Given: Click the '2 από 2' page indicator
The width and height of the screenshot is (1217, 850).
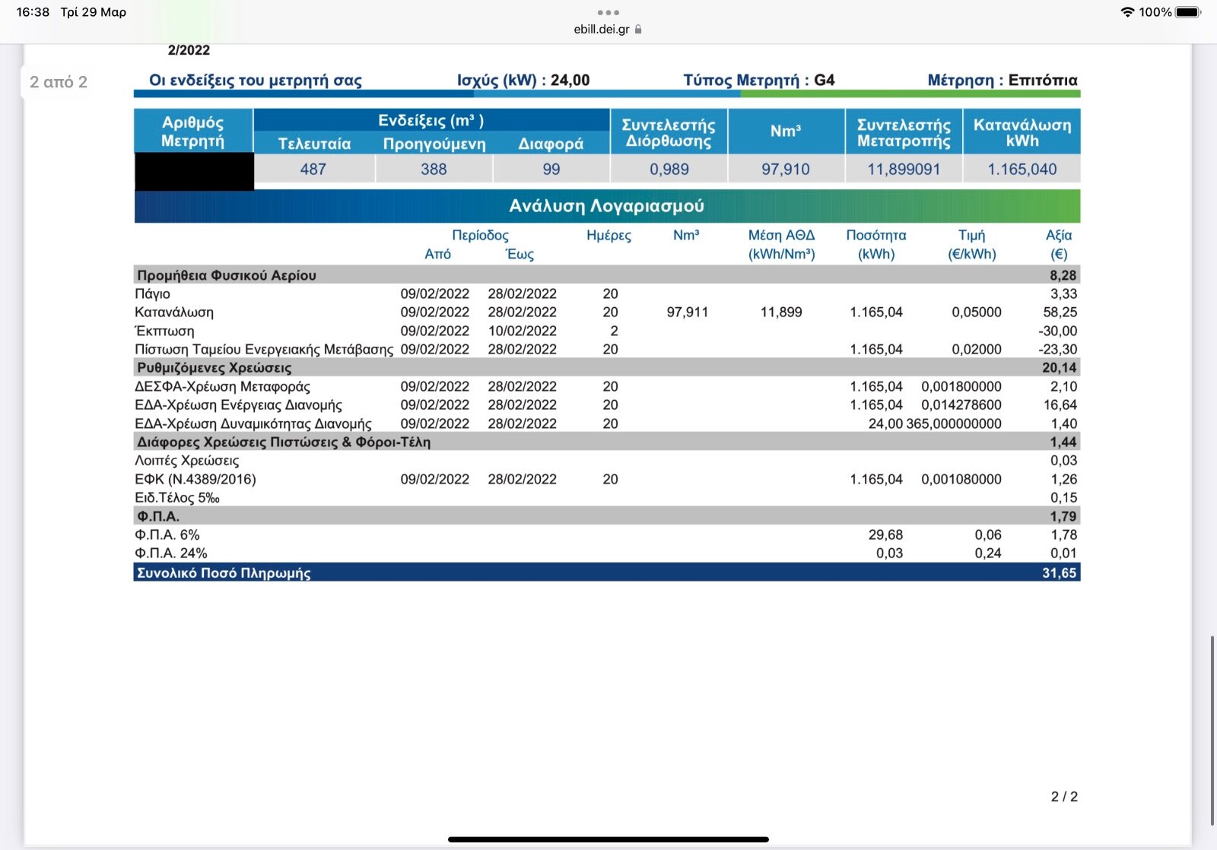Looking at the screenshot, I should (59, 82).
